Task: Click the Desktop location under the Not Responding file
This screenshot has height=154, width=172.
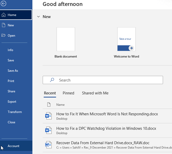Action: pyautogui.click(x=62, y=119)
